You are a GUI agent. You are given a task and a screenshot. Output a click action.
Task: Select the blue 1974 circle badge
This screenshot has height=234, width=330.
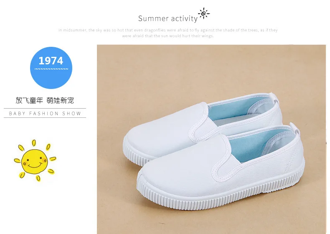pyautogui.click(x=51, y=68)
